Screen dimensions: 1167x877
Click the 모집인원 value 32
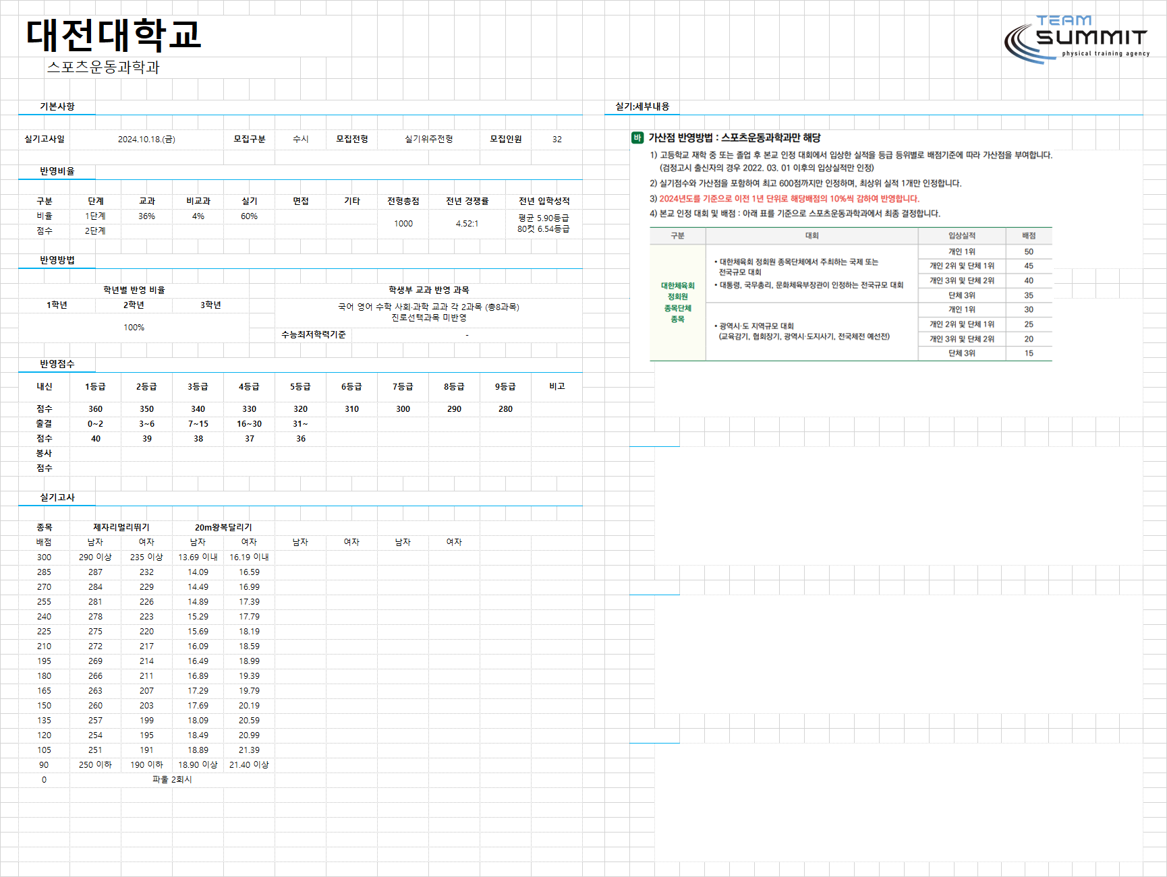[x=557, y=139]
